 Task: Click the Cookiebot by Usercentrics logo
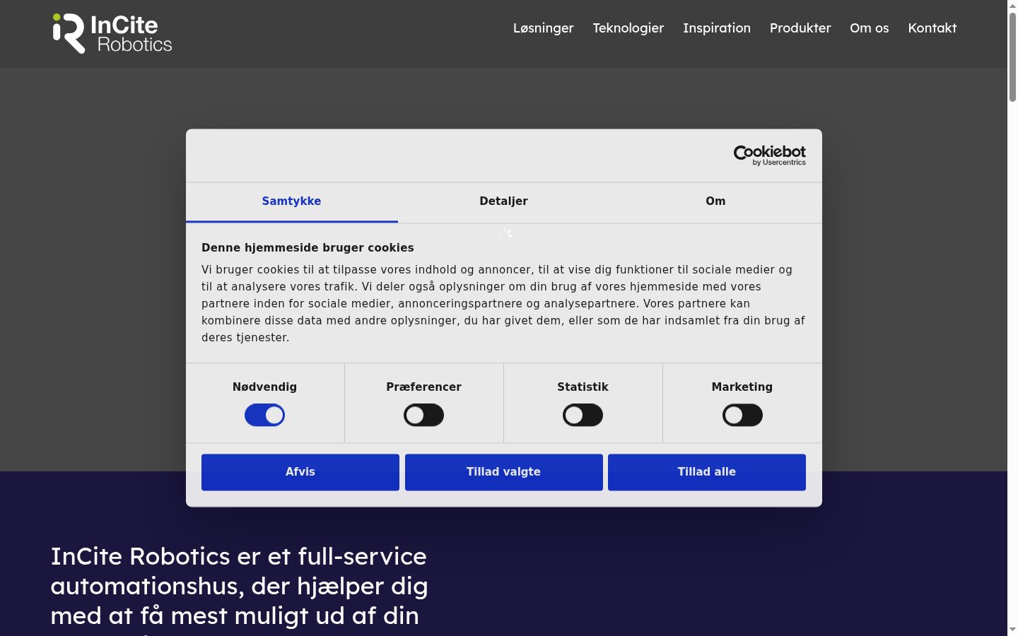coord(769,155)
